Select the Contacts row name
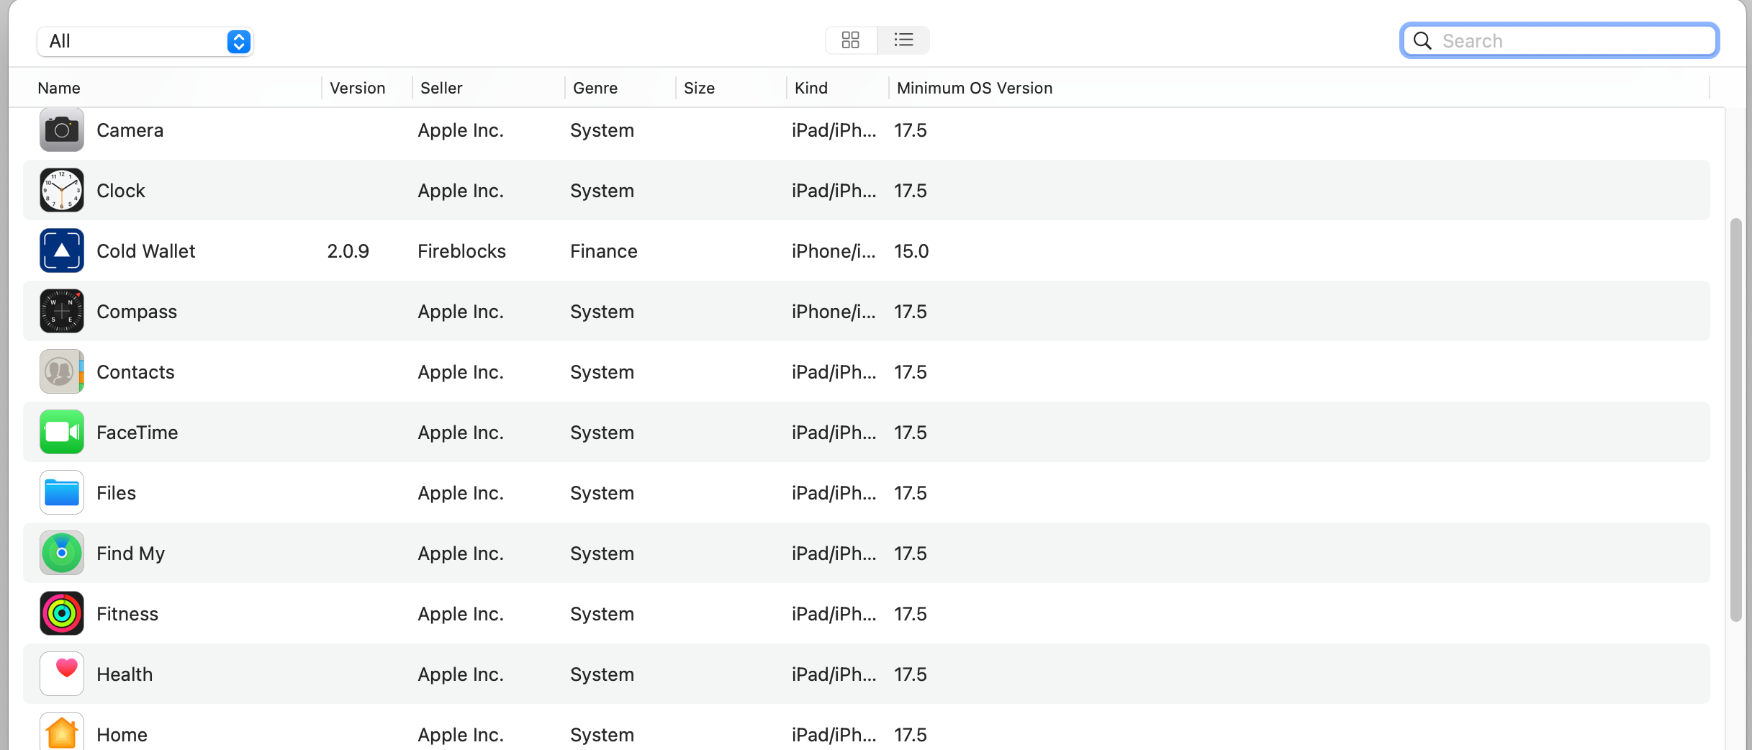The image size is (1752, 750). click(135, 372)
